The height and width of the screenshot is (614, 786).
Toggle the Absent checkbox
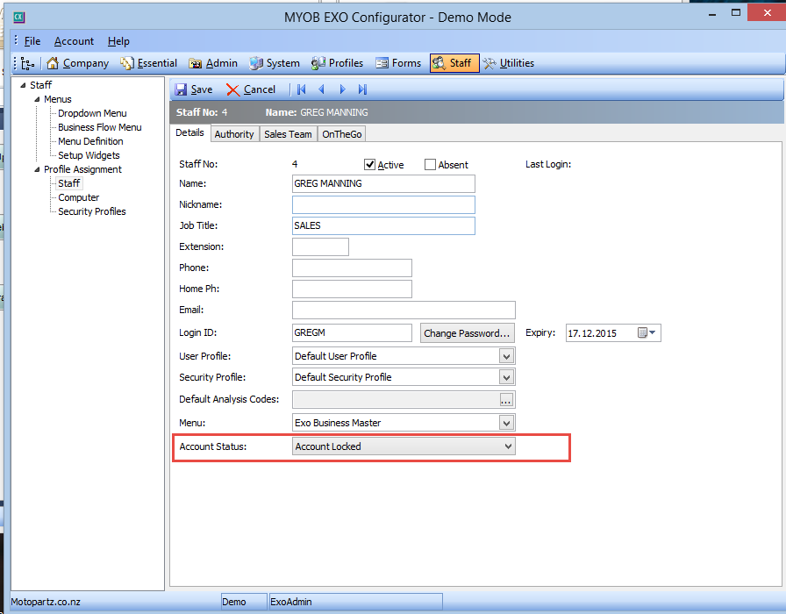pos(430,164)
